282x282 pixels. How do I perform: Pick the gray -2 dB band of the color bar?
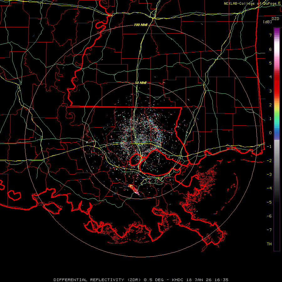tap(277, 161)
